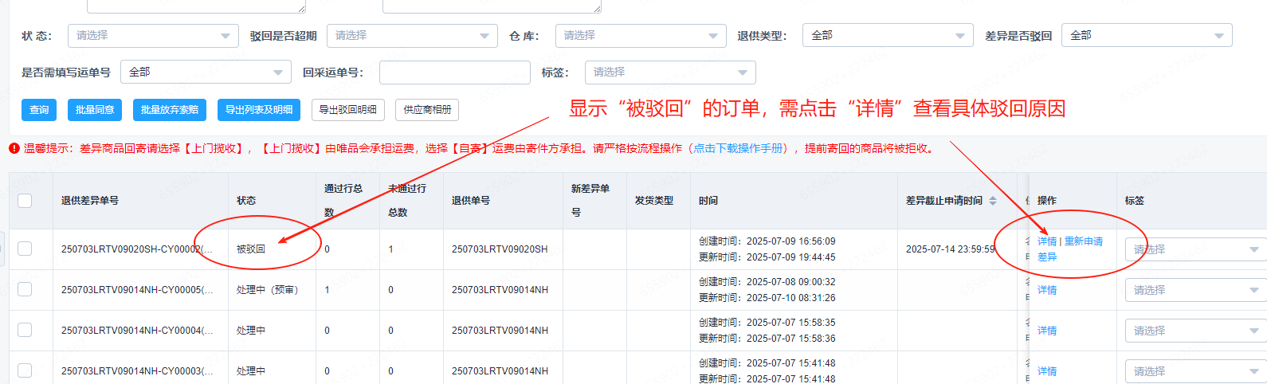Click the 导出驳回明细 button
The width and height of the screenshot is (1267, 384).
(347, 110)
